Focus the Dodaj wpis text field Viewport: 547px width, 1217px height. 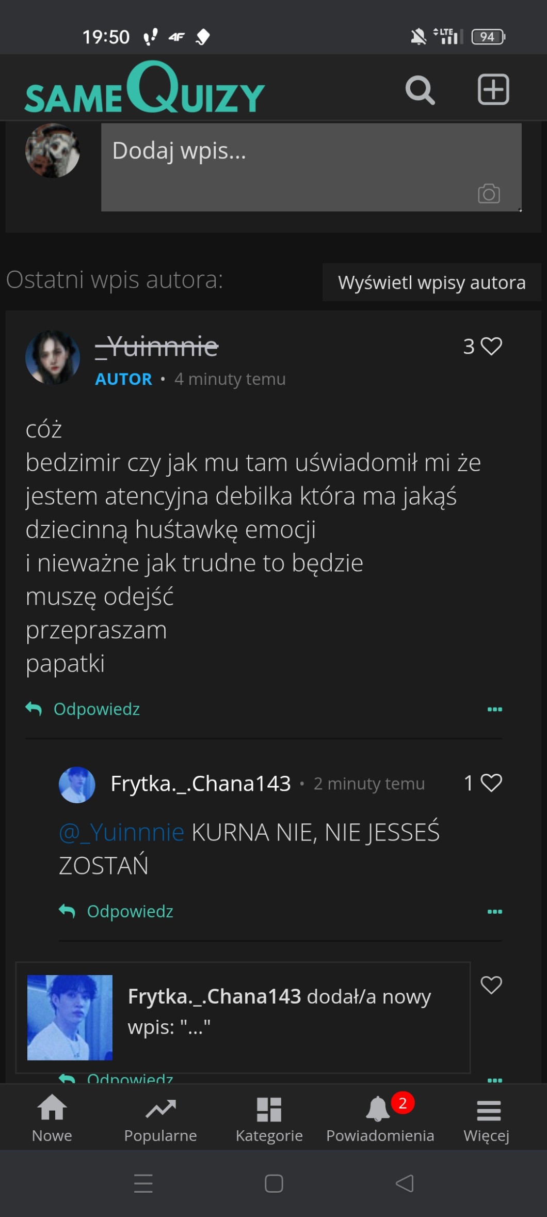click(x=289, y=160)
